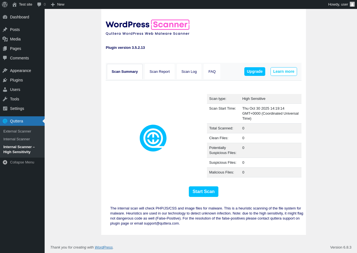
Task: Switch to the Scan Summary tab
Action: (x=125, y=72)
